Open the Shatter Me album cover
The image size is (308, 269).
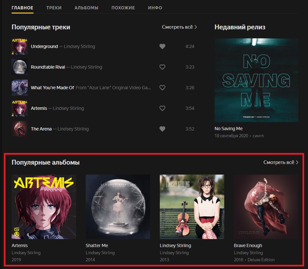click(118, 207)
